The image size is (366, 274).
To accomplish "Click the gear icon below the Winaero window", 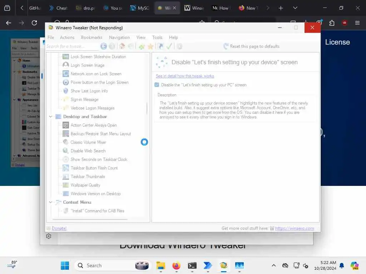I will click(x=49, y=236).
